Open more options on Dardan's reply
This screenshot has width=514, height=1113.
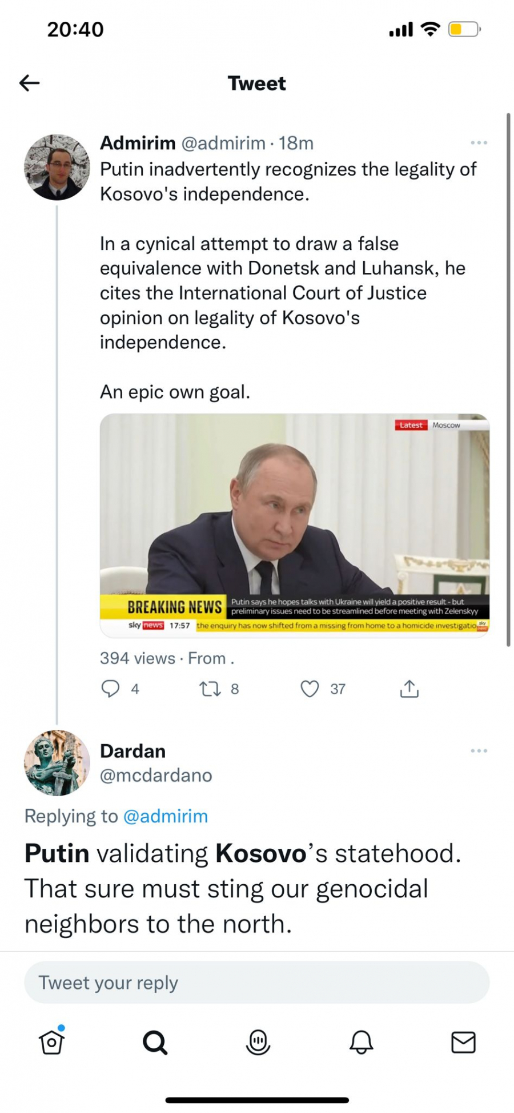click(x=478, y=750)
